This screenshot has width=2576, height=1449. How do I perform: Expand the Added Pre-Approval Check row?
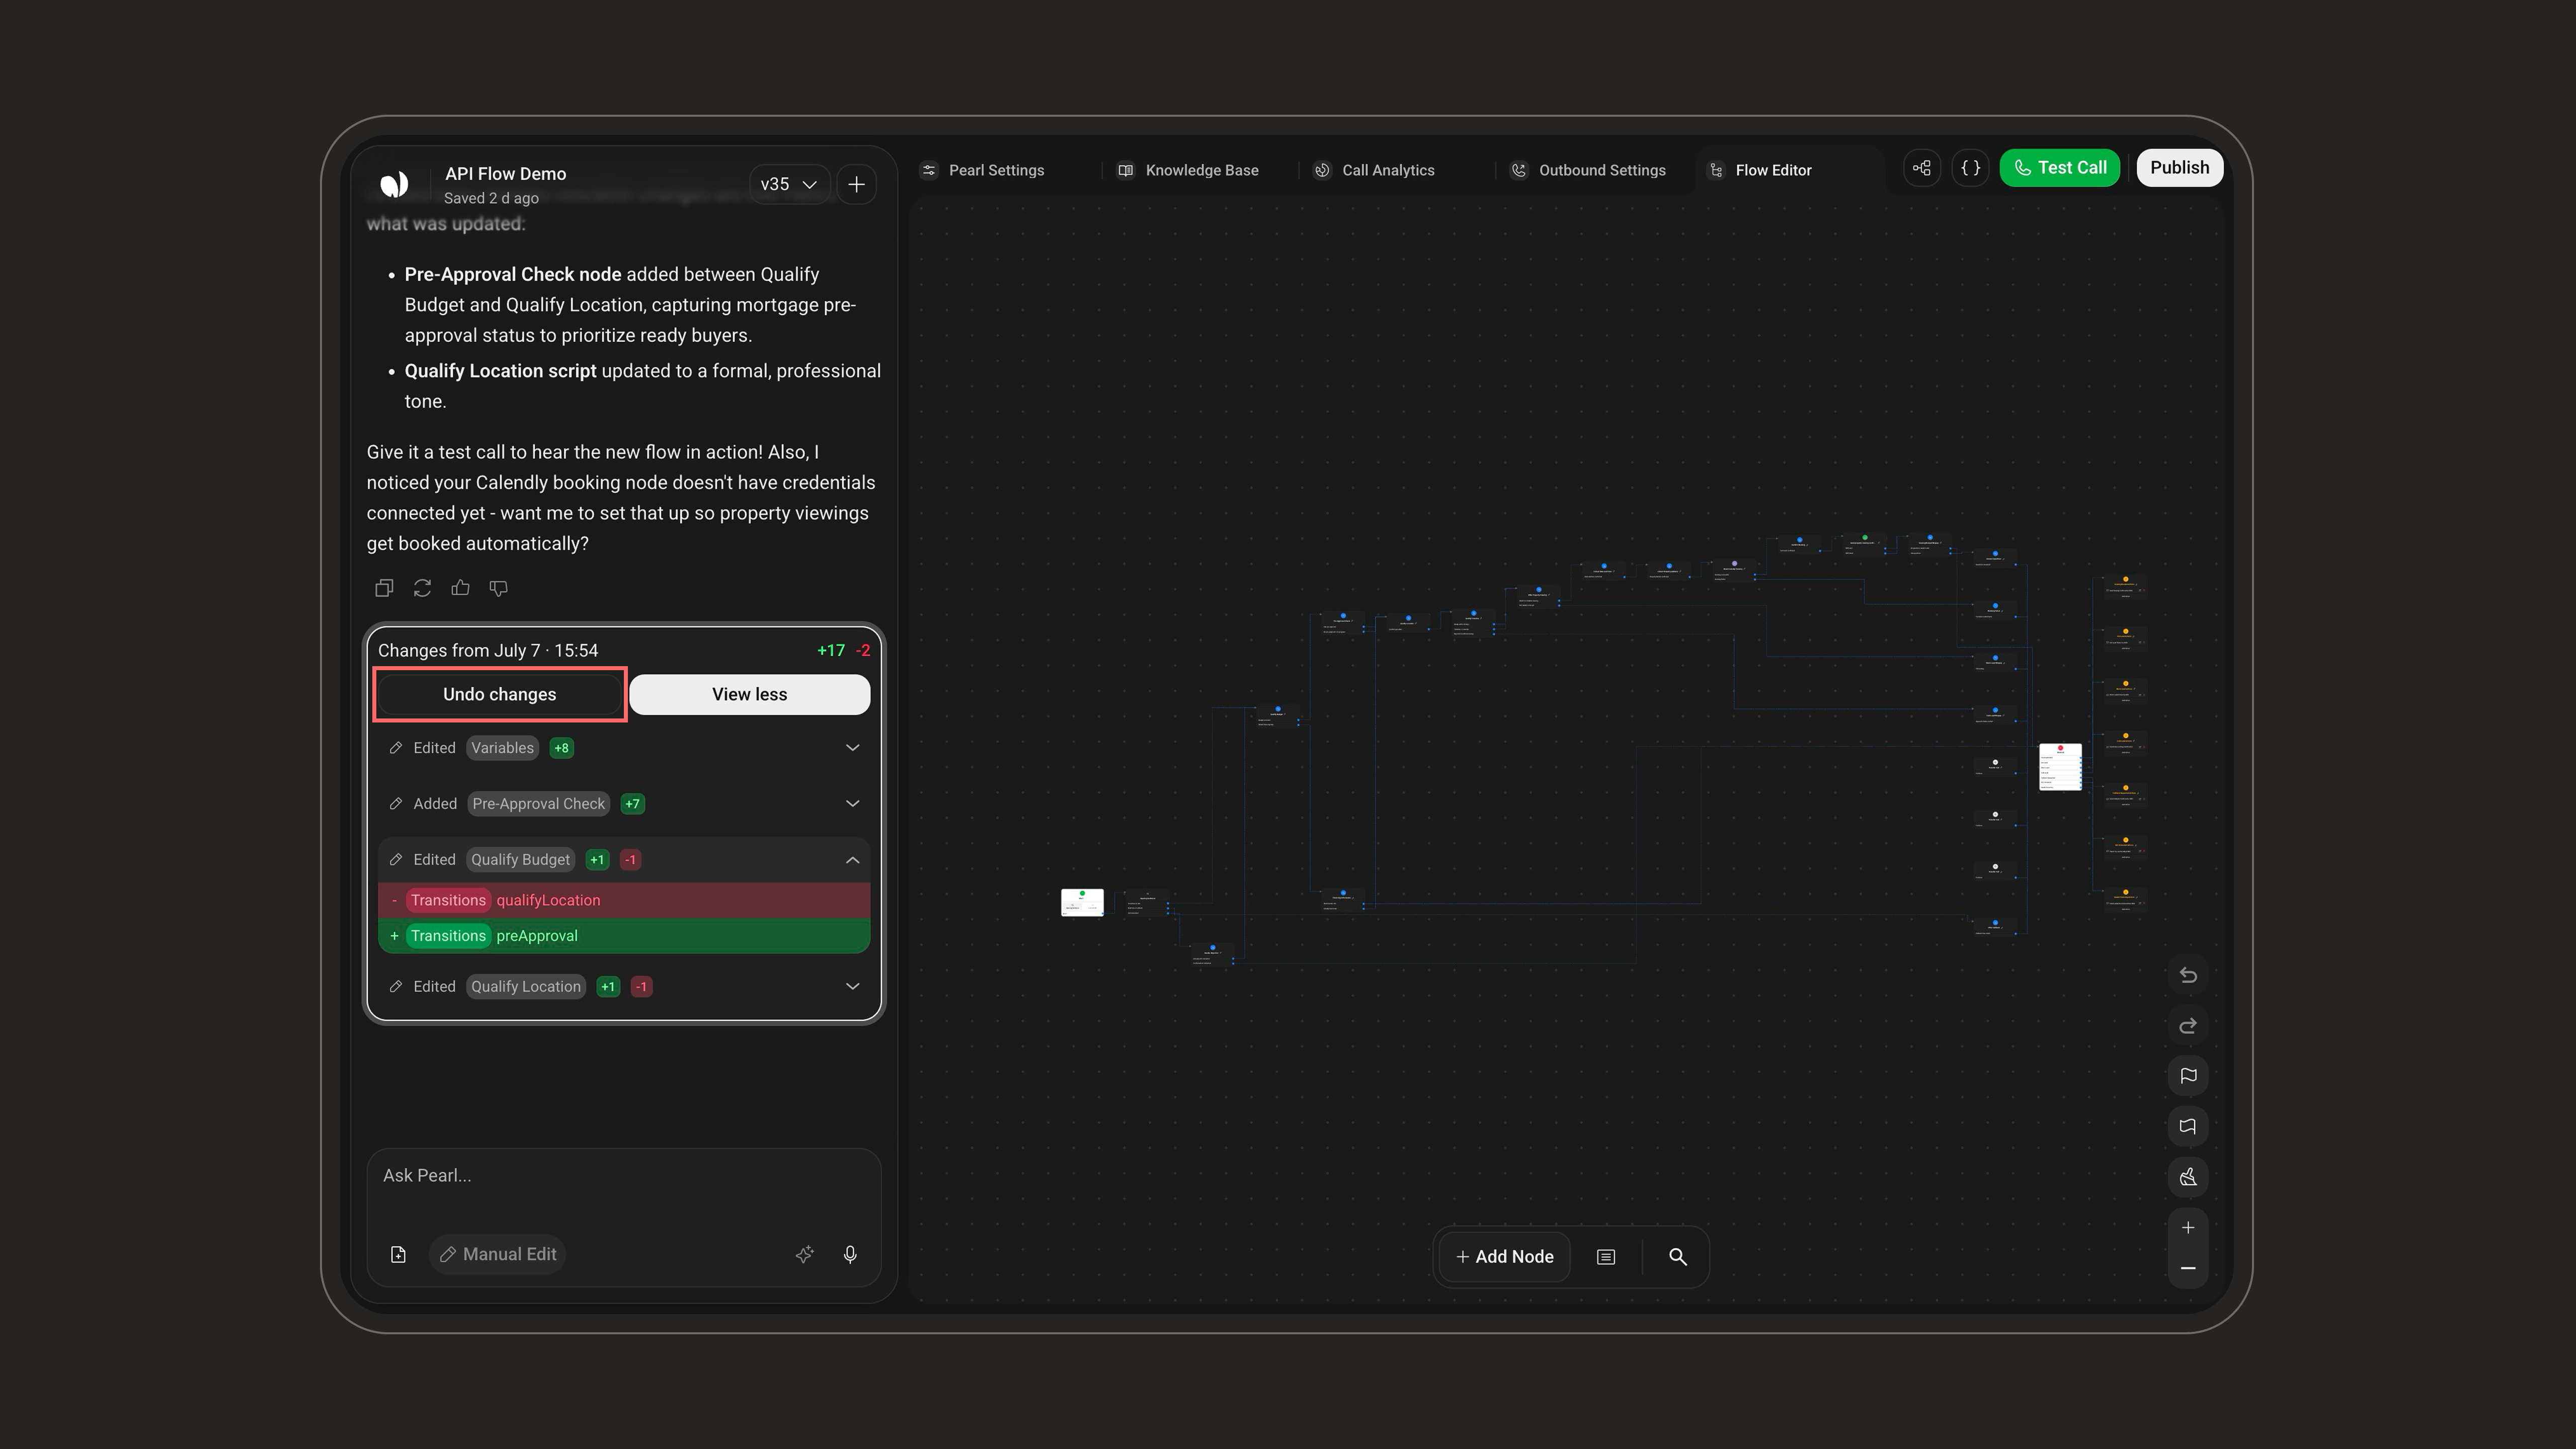coord(624,804)
